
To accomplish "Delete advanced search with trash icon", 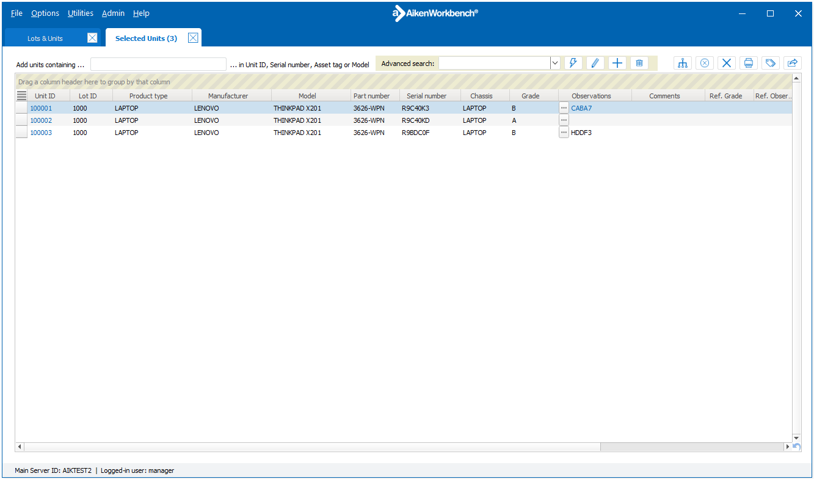I will pos(639,63).
